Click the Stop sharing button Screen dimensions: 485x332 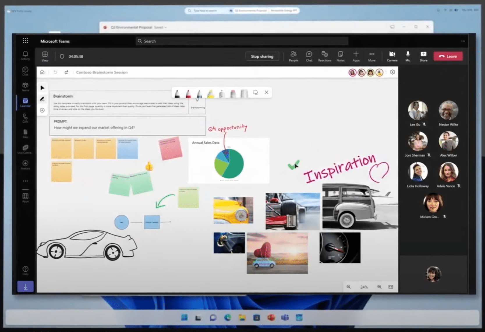tap(262, 56)
